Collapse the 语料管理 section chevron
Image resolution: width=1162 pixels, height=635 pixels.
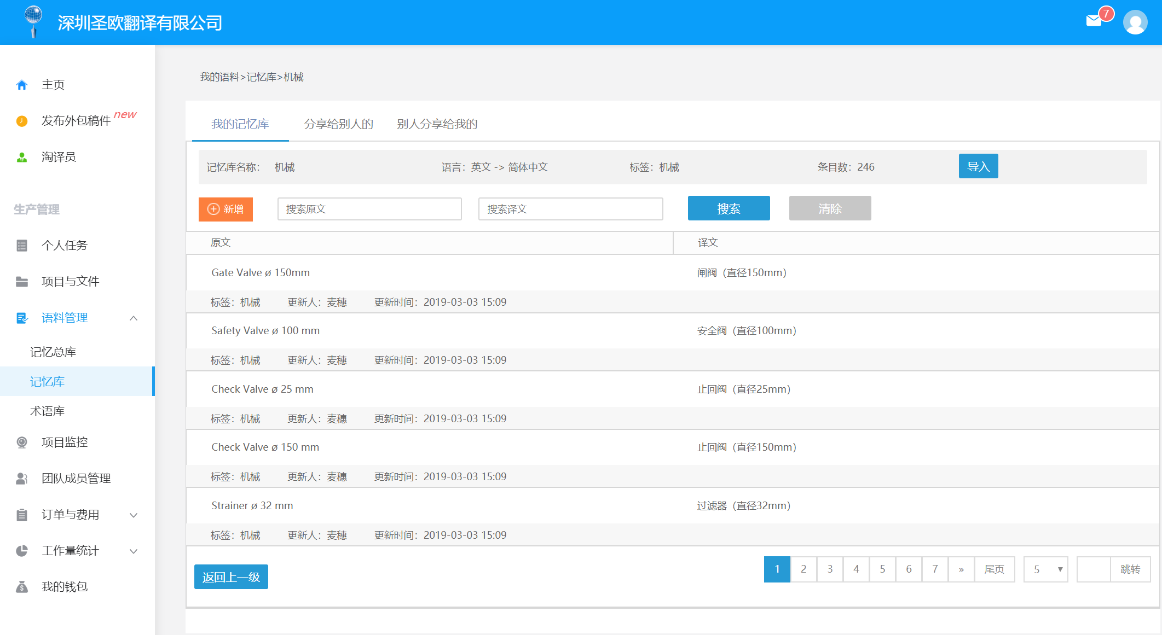tap(134, 318)
